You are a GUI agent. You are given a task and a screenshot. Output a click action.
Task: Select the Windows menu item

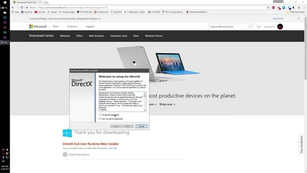click(x=65, y=36)
